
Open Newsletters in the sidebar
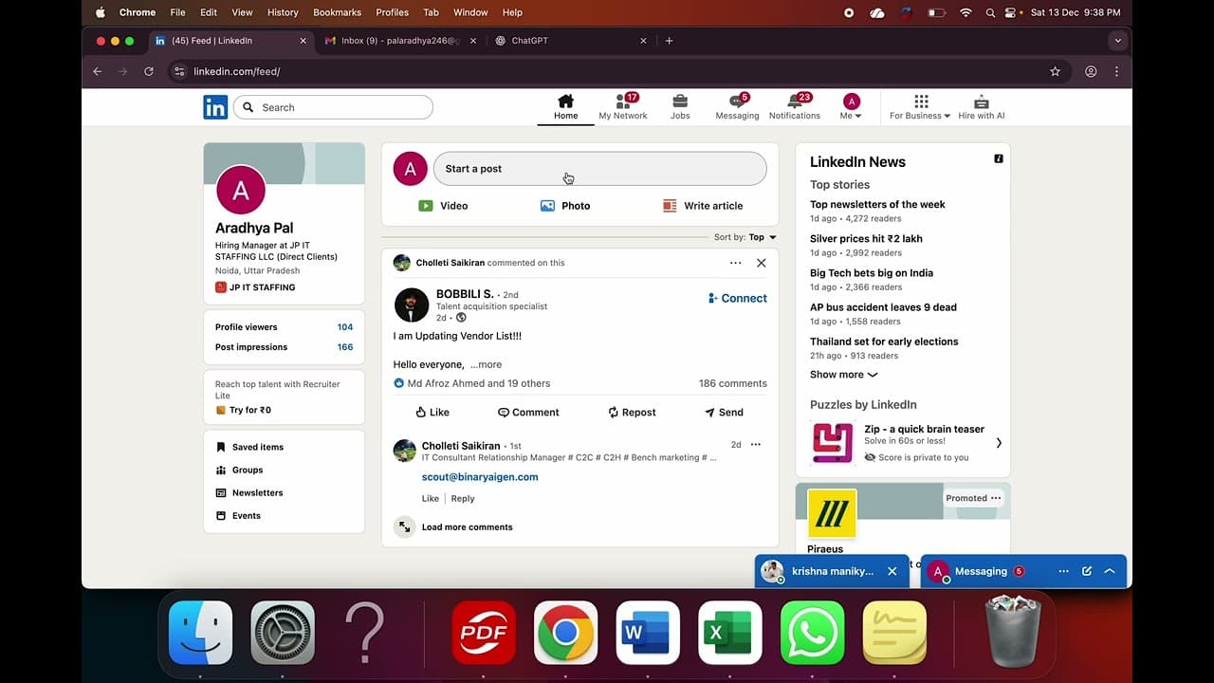[x=249, y=492]
